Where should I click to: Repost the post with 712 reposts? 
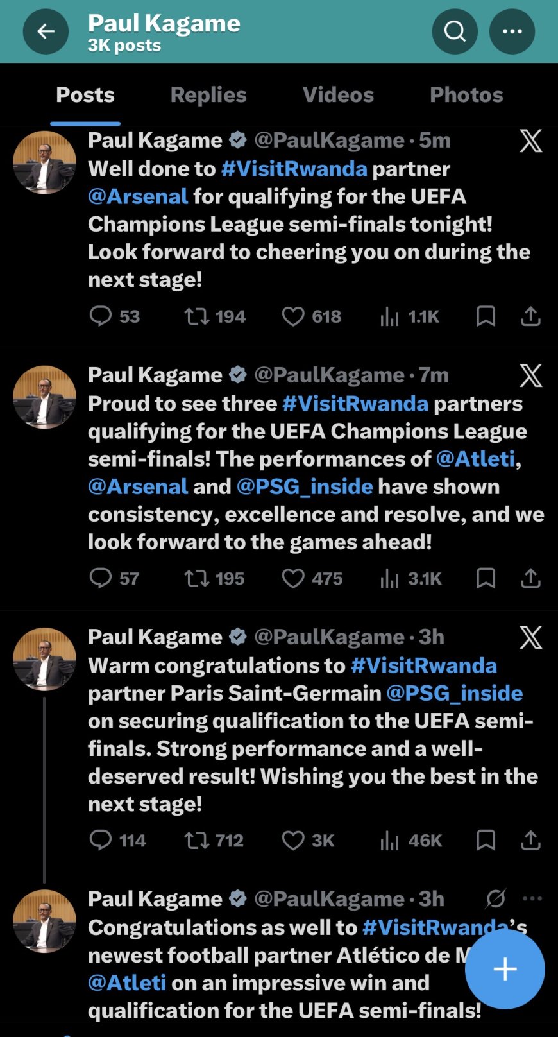196,840
